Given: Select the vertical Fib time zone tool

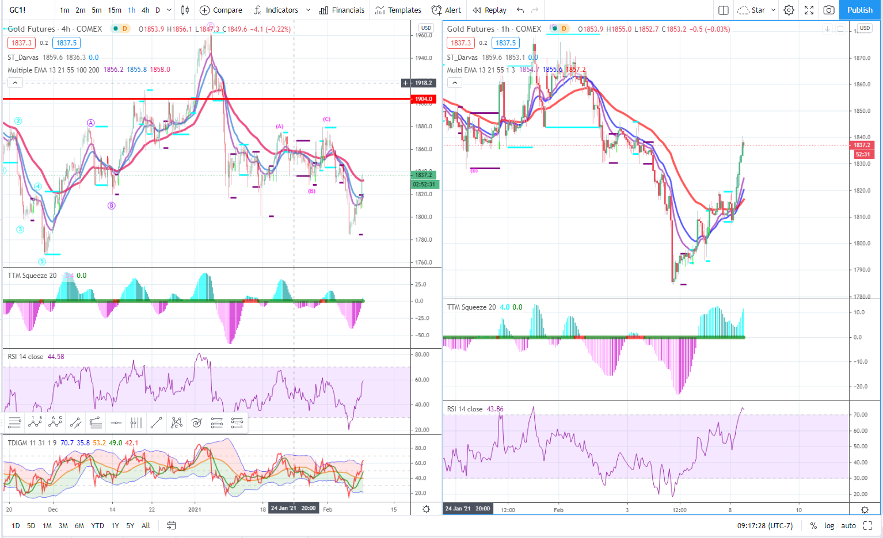Looking at the screenshot, I should pos(136,423).
